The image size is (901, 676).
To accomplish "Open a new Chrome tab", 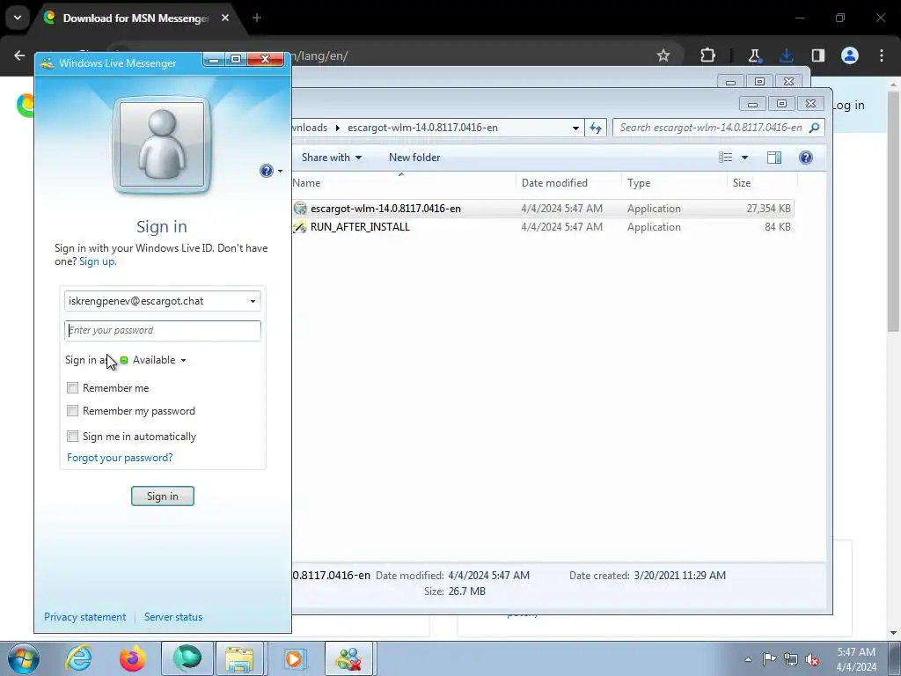I will (x=257, y=18).
